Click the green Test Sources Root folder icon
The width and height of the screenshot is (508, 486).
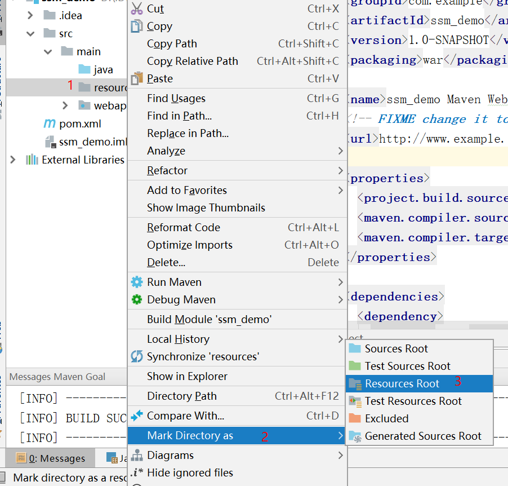point(355,366)
